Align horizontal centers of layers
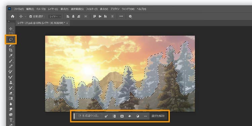The height and width of the screenshot is (126, 252). (x=73, y=16)
